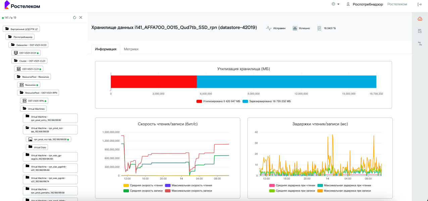The height and width of the screenshot is (201, 428).
Task: Open the settings gear dropdown
Action: pos(335,4)
